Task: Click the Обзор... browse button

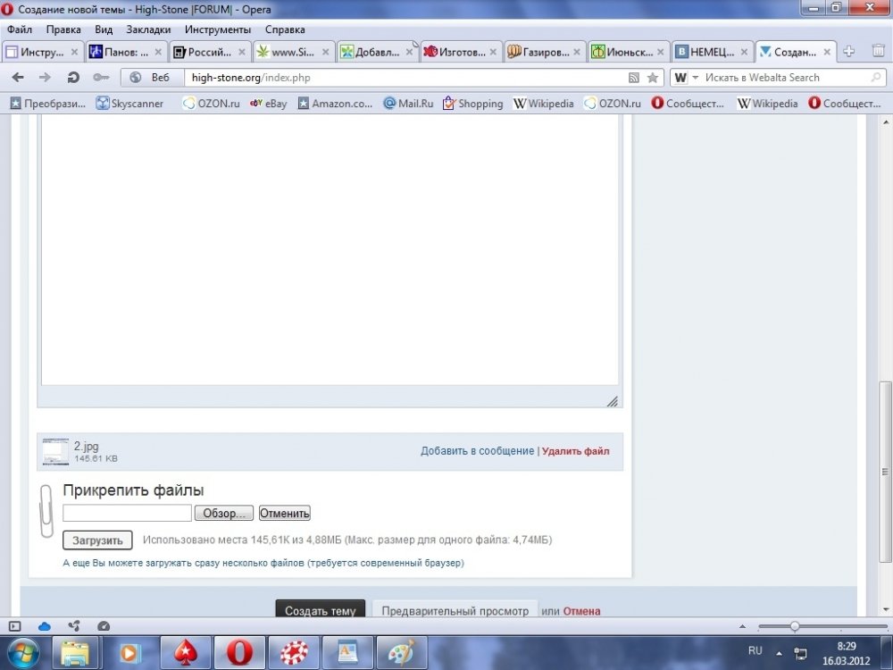Action: (224, 513)
